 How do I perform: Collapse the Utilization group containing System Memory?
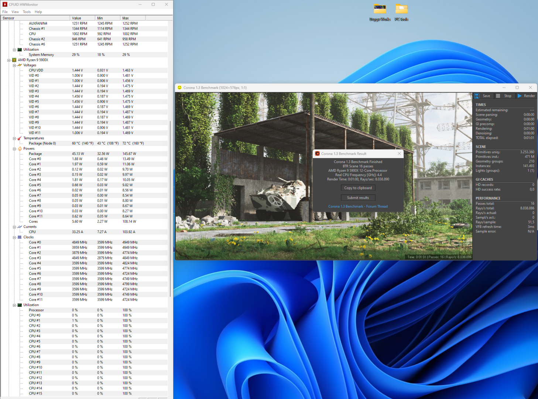(14, 50)
